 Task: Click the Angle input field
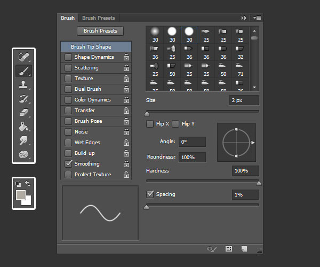192,142
